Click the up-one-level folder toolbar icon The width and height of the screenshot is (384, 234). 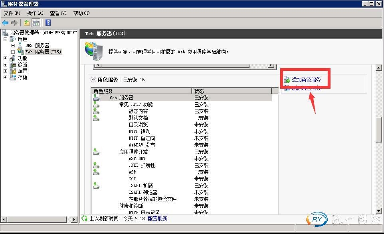click(26, 23)
